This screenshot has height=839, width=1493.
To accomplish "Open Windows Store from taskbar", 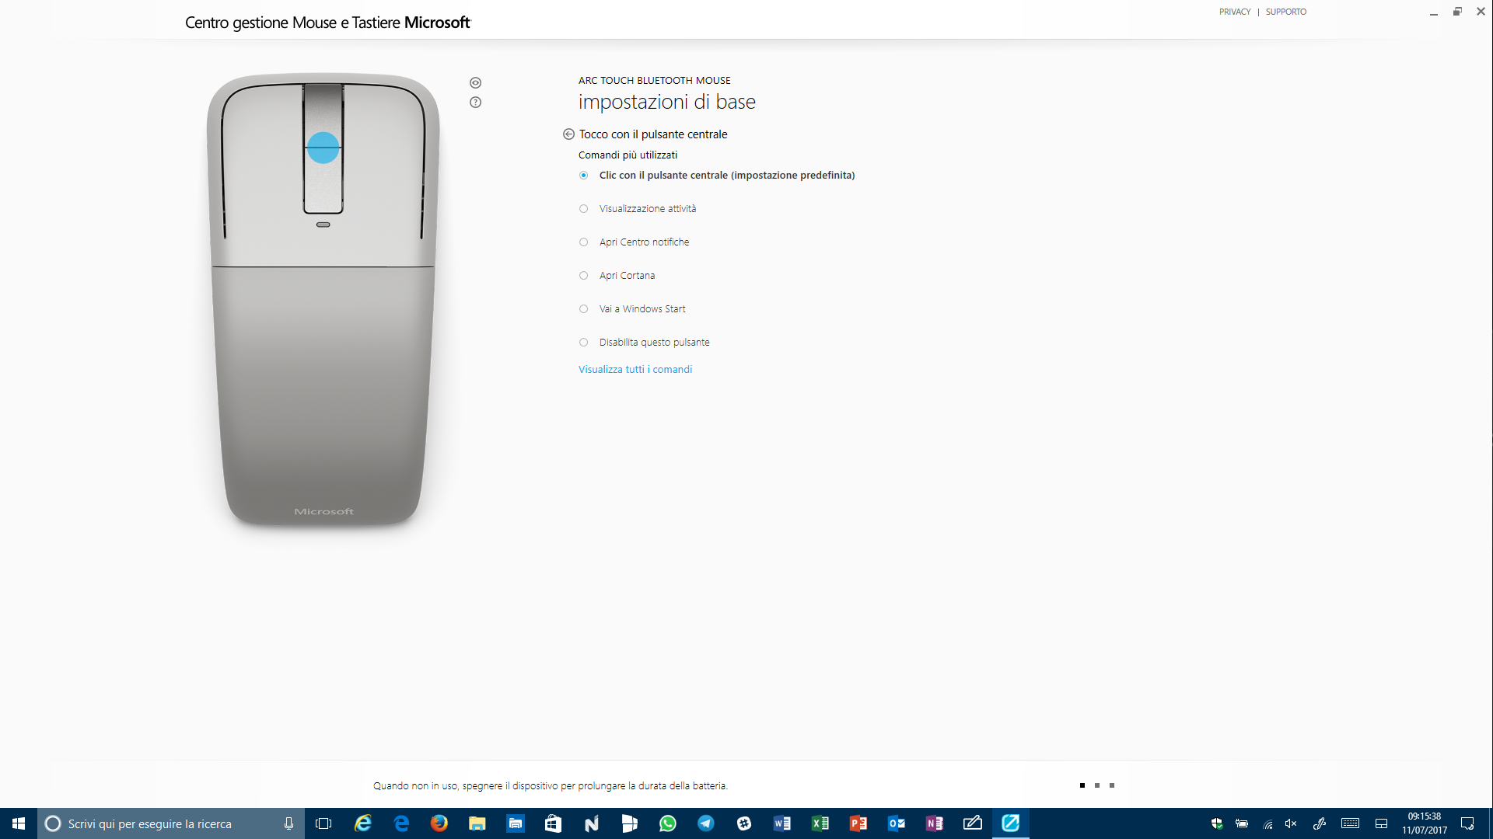I will point(553,823).
